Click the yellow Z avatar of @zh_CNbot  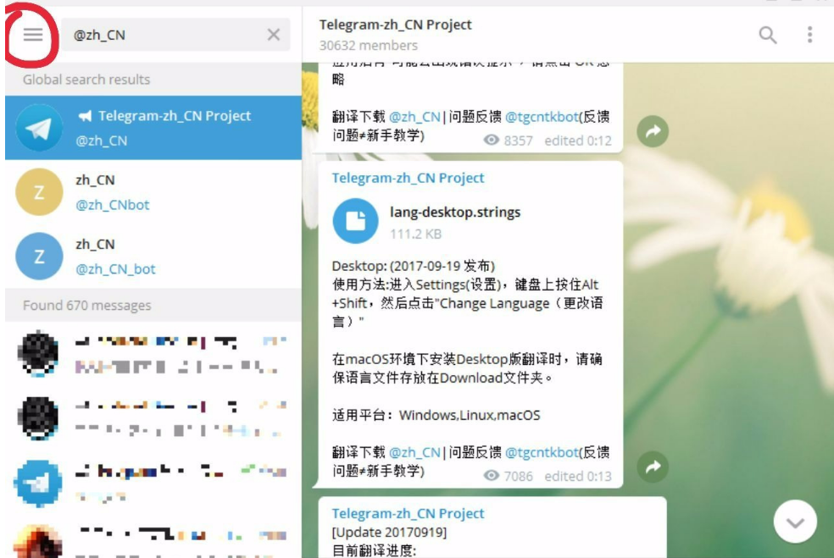pyautogui.click(x=39, y=192)
